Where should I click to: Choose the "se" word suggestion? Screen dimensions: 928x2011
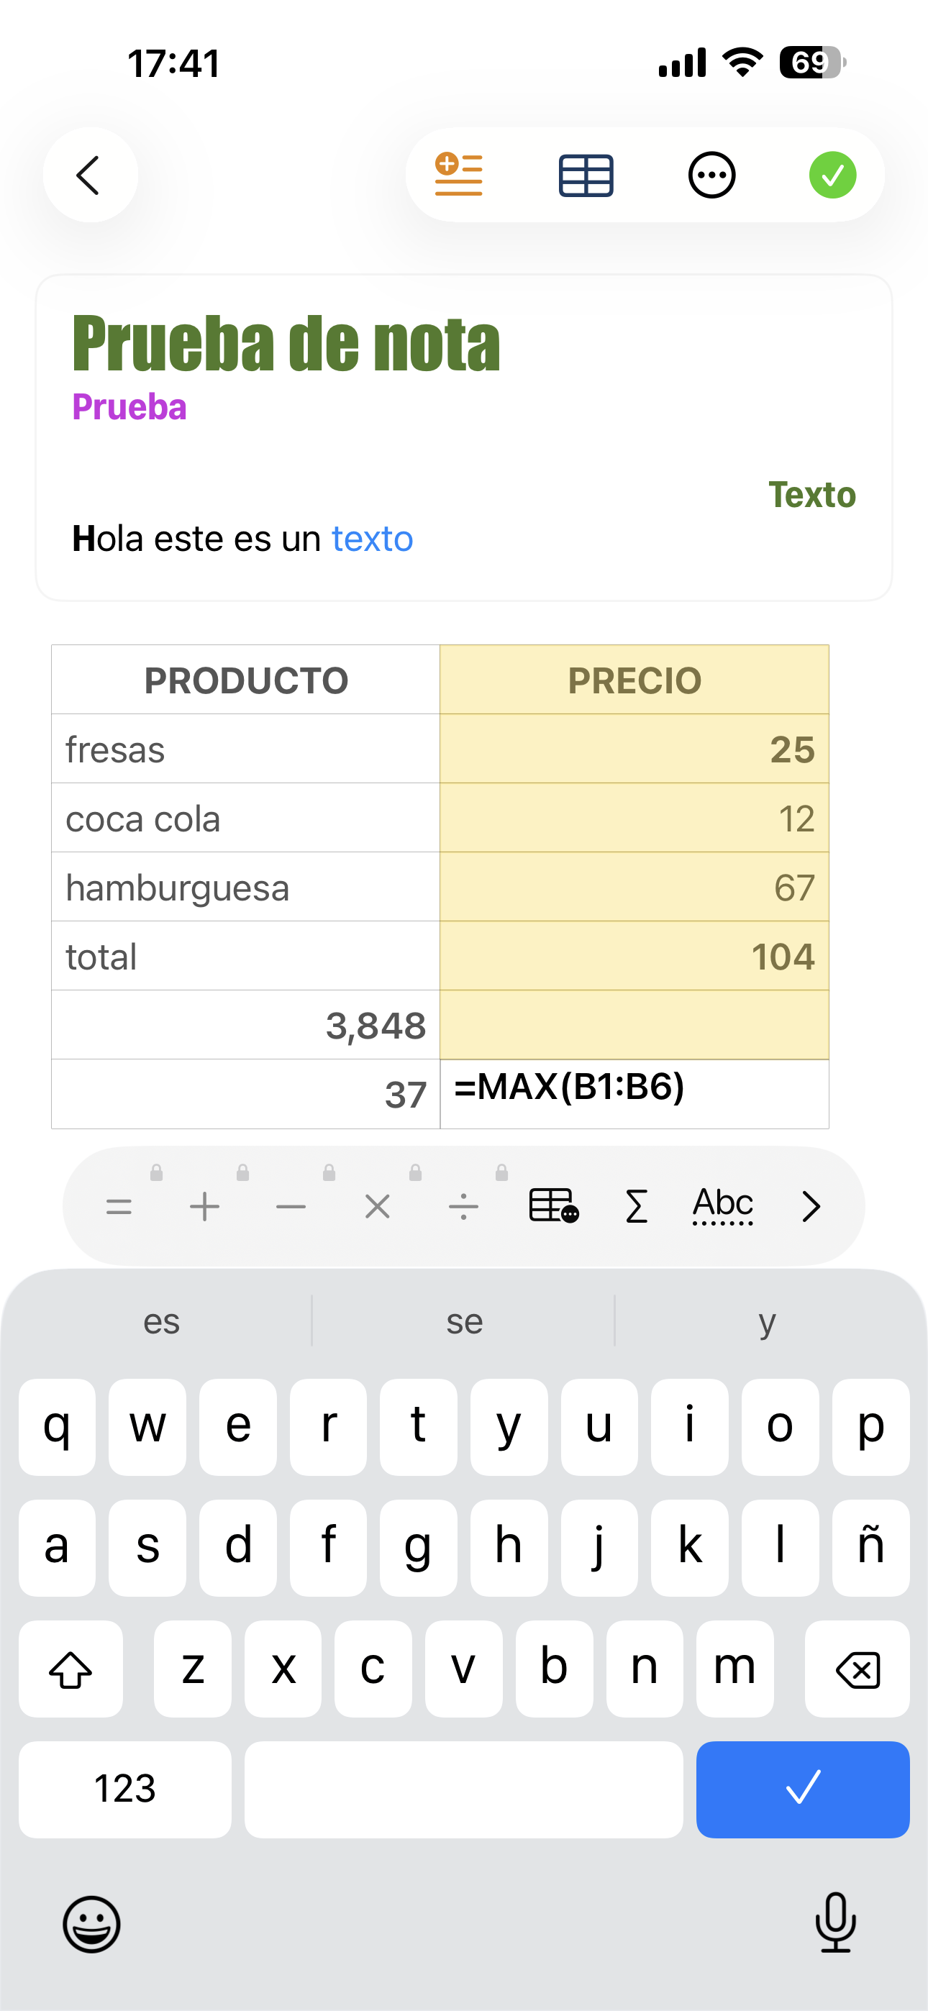tap(464, 1322)
